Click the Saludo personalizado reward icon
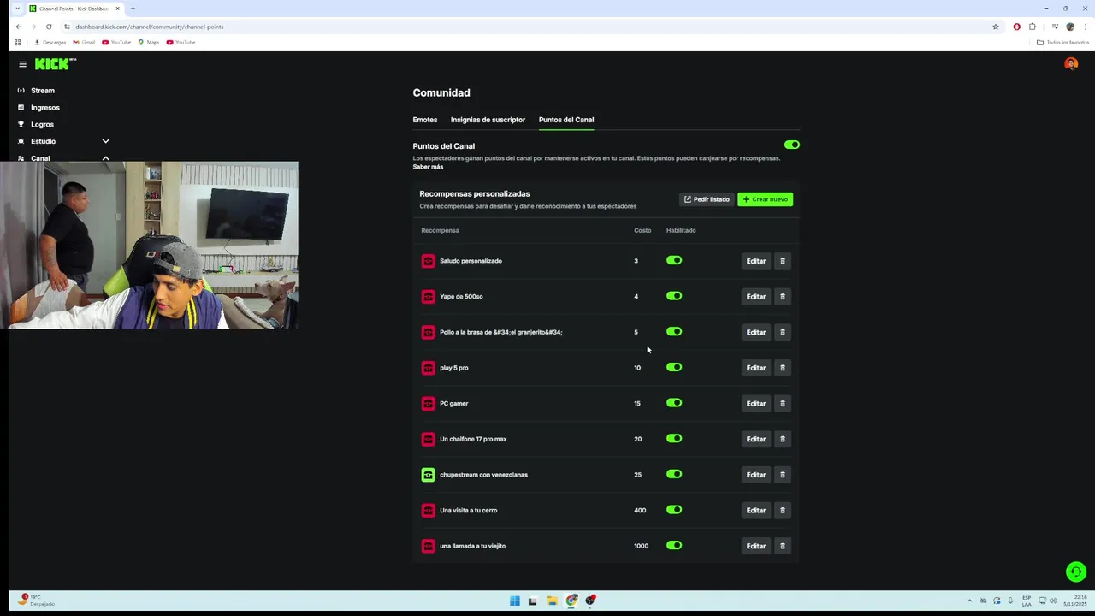This screenshot has width=1095, height=616. [x=429, y=261]
